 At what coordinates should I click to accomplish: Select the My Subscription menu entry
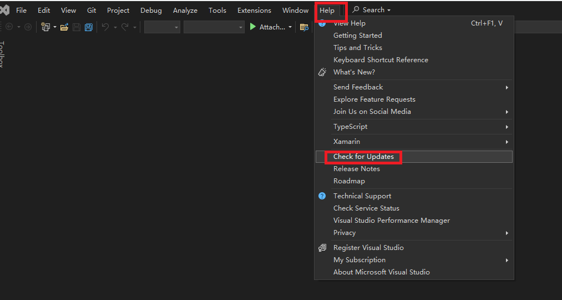tap(414, 260)
